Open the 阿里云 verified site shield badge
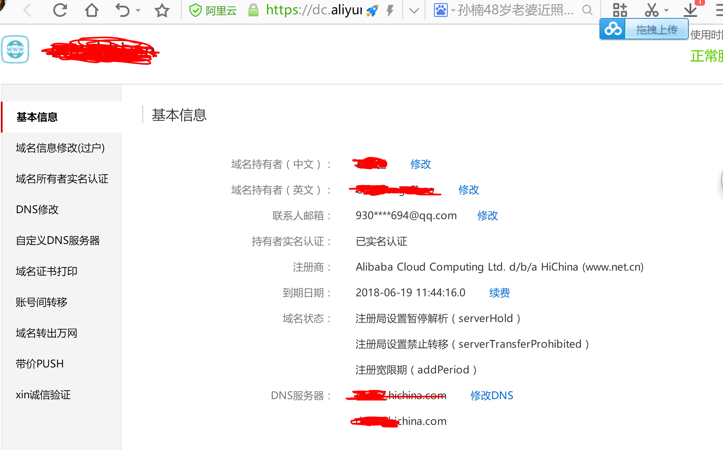Viewport: 723px width, 450px height. (196, 10)
